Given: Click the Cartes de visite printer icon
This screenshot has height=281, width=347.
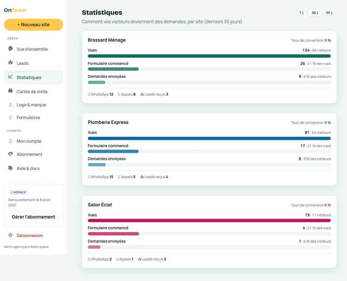Looking at the screenshot, I should point(11,91).
